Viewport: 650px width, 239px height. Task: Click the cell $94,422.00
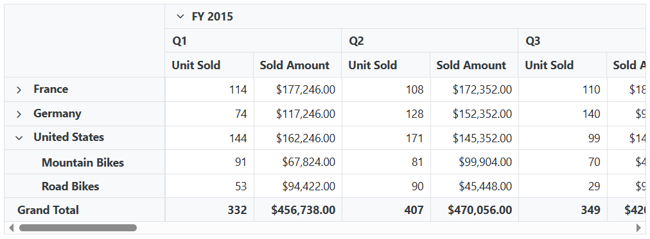[x=297, y=186]
